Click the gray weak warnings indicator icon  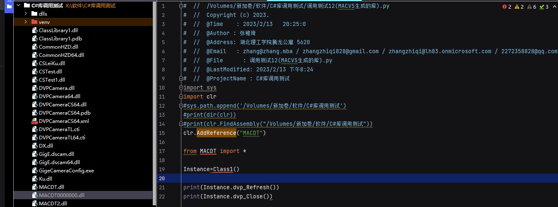(x=529, y=7)
